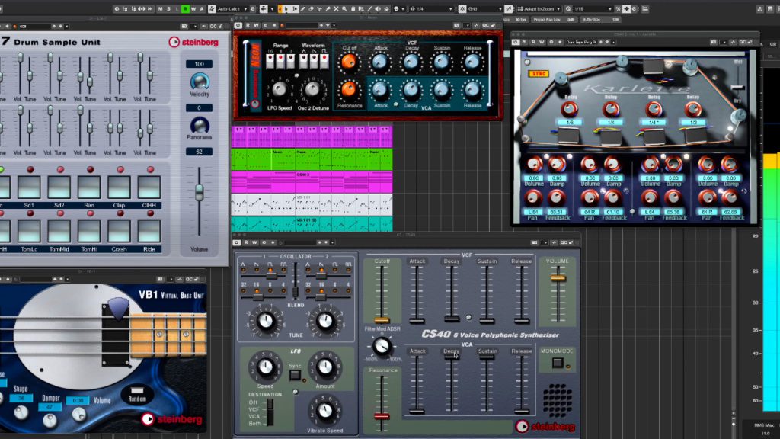Click the Clap drum pad
The width and height of the screenshot is (780, 439).
(119, 187)
